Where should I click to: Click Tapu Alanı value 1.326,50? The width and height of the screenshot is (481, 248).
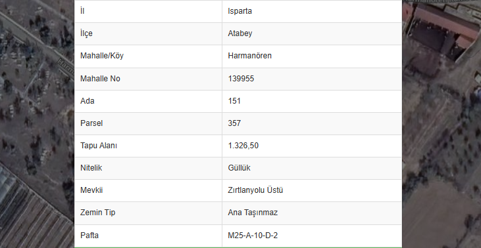click(243, 146)
